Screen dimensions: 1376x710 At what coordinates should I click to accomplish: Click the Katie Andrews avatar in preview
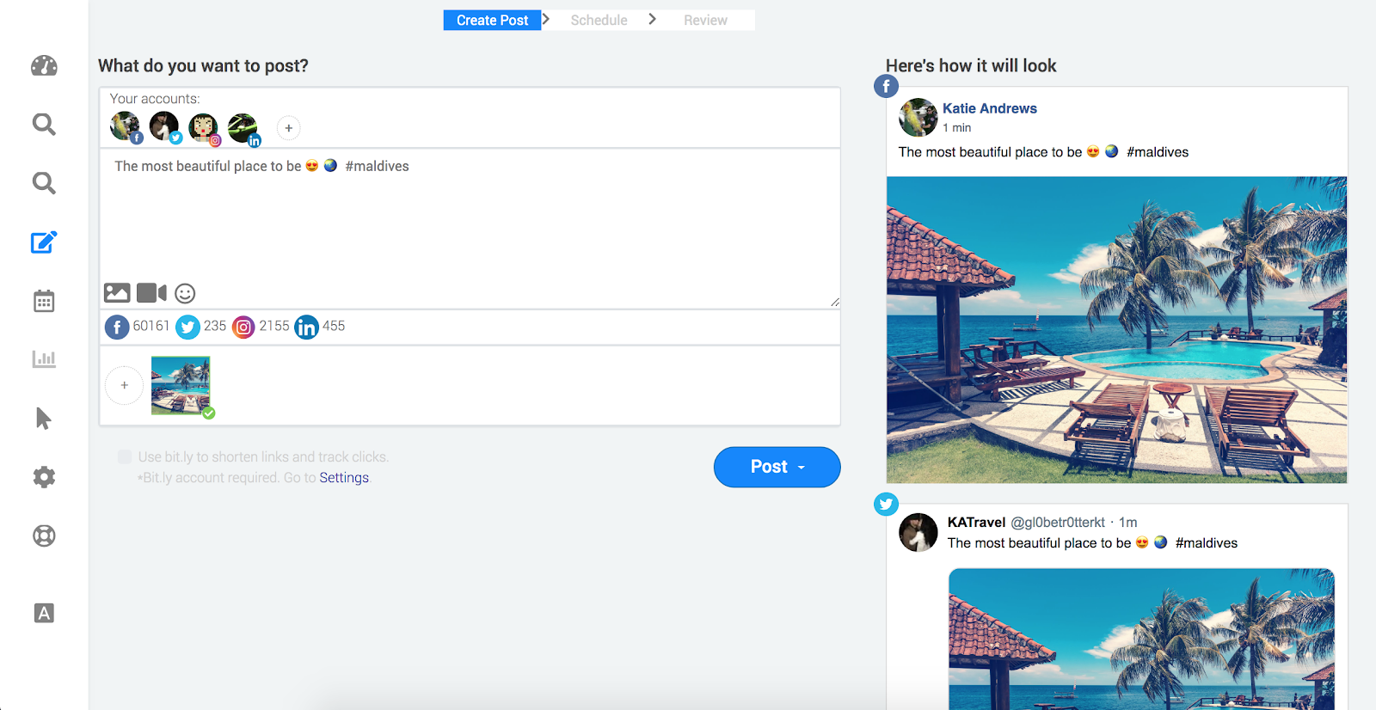pyautogui.click(x=918, y=117)
